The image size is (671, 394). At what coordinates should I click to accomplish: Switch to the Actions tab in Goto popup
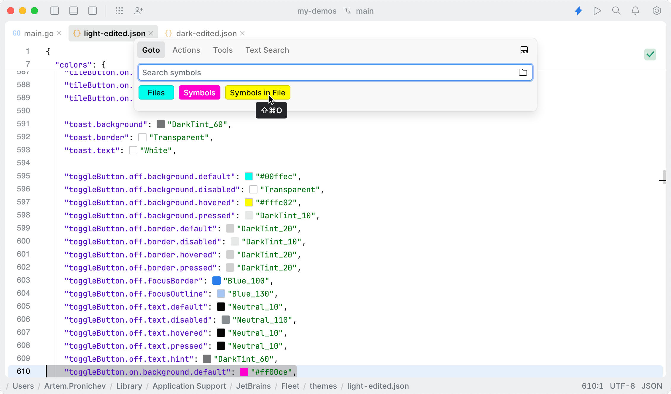pos(186,50)
